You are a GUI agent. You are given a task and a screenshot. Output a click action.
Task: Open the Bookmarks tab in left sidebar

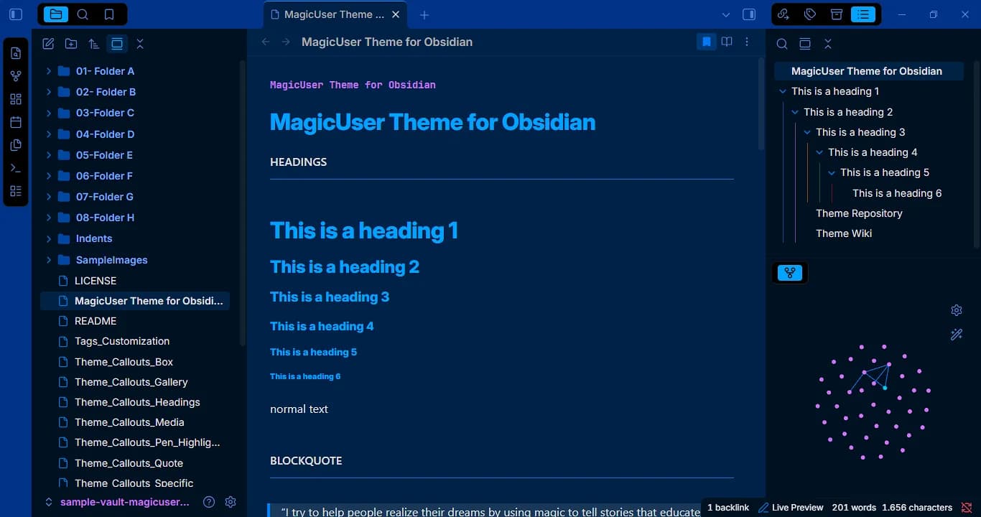click(x=108, y=14)
